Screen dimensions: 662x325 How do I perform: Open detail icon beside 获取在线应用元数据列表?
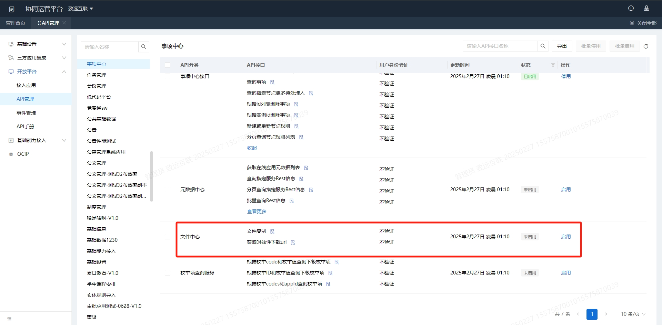[x=306, y=168]
